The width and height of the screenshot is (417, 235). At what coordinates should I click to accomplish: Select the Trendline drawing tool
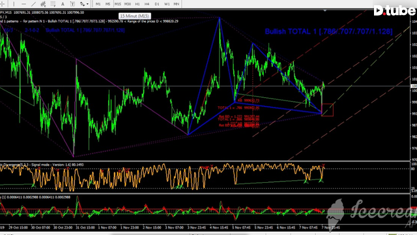[33, 4]
